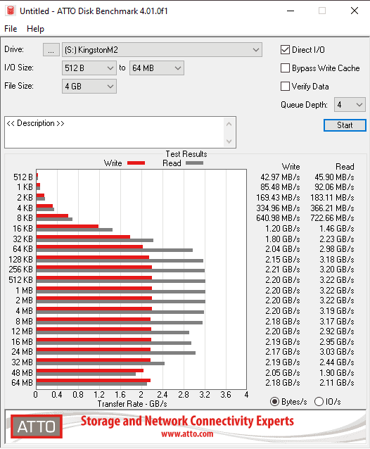Click the 4 KB write value 334.96 MB/s
The image size is (370, 449).
point(278,208)
